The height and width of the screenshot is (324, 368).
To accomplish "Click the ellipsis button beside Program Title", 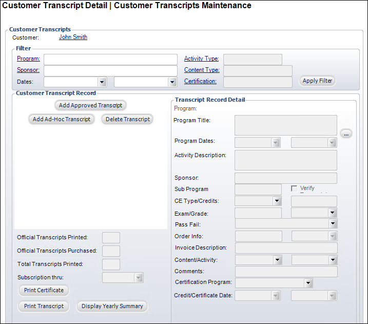I will [346, 134].
